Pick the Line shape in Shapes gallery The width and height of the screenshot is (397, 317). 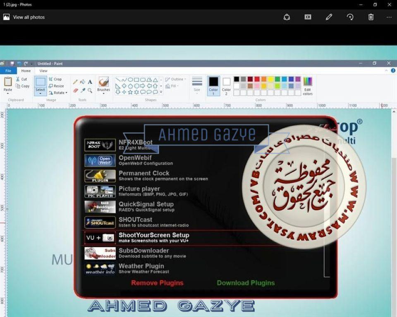tap(118, 80)
